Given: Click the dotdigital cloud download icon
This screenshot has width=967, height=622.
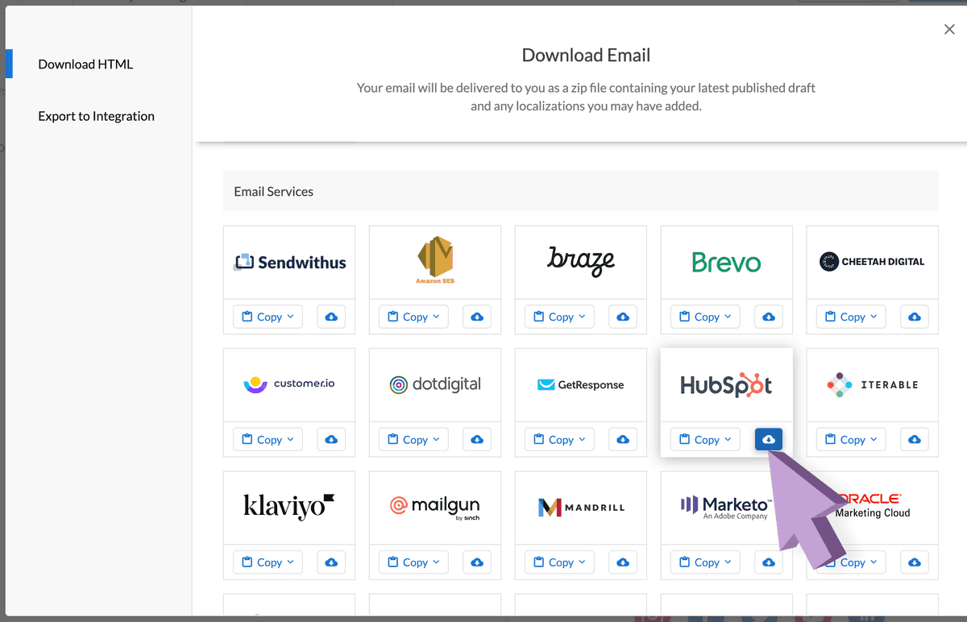Looking at the screenshot, I should pos(477,439).
